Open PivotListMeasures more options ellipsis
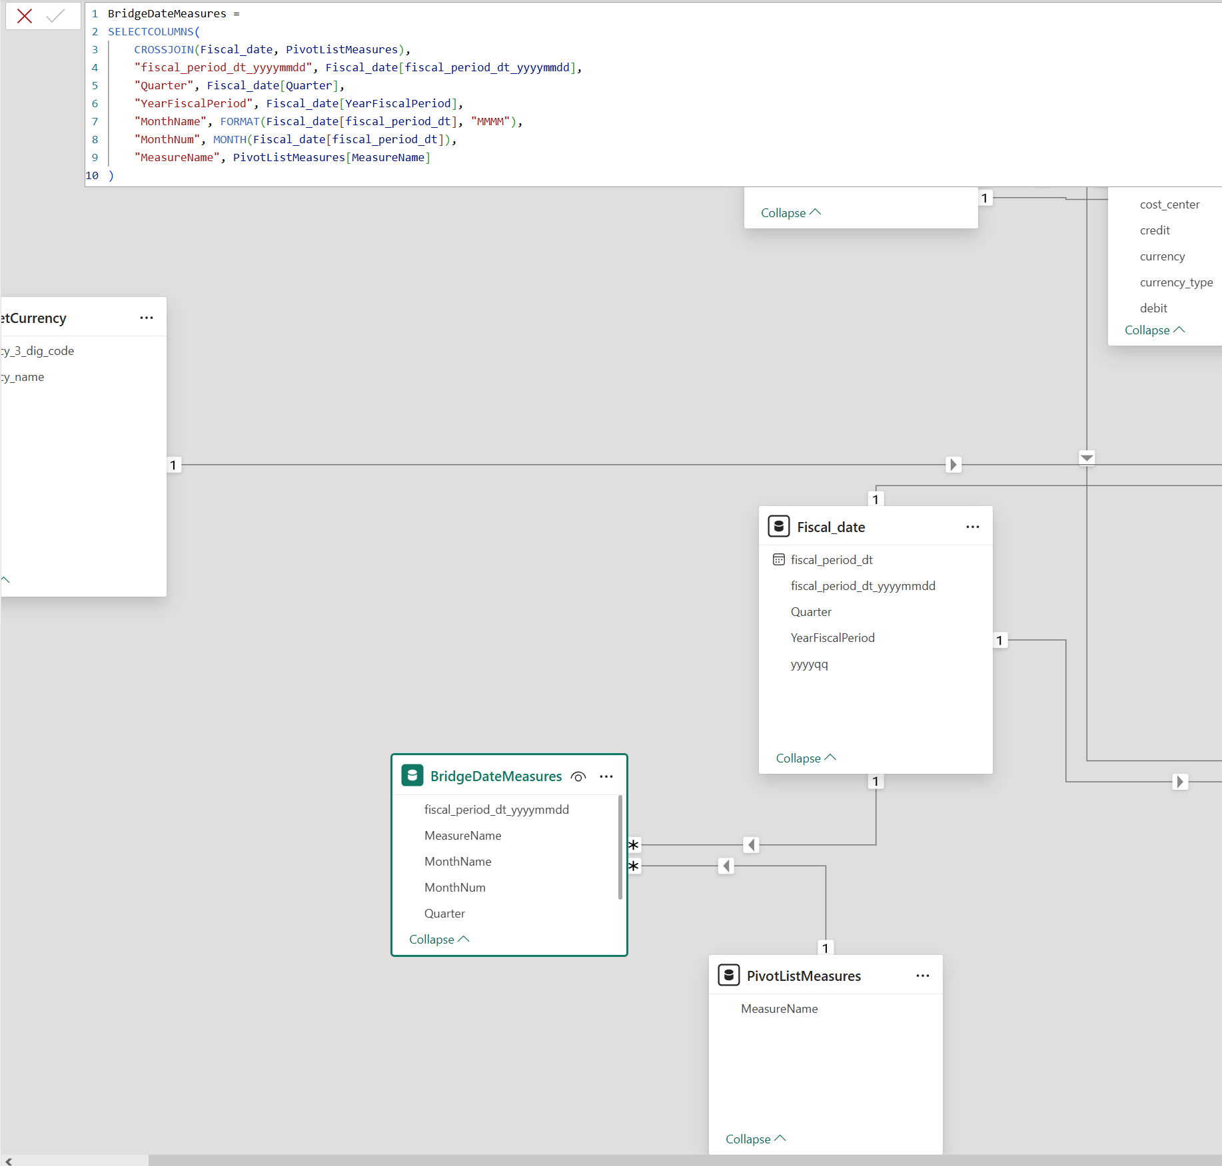This screenshot has height=1166, width=1222. tap(923, 976)
